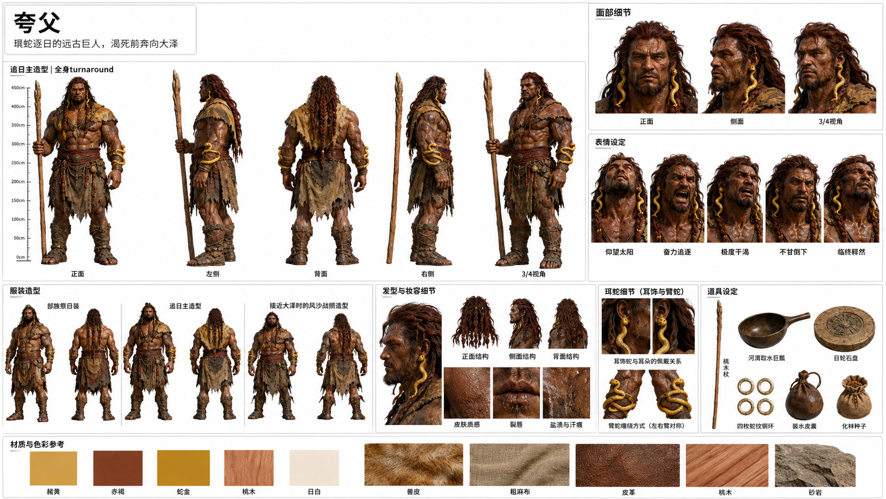Choose the 蛇金 color swatch

(183, 468)
